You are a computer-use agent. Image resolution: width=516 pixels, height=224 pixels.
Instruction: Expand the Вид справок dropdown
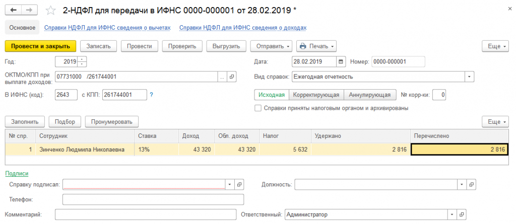coord(470,77)
